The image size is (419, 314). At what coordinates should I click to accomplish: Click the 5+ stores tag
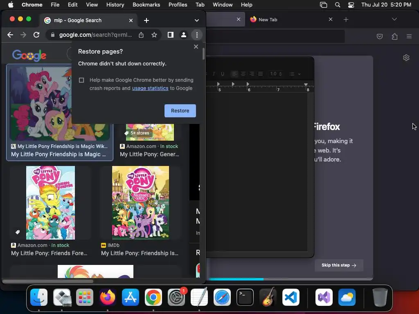137,133
